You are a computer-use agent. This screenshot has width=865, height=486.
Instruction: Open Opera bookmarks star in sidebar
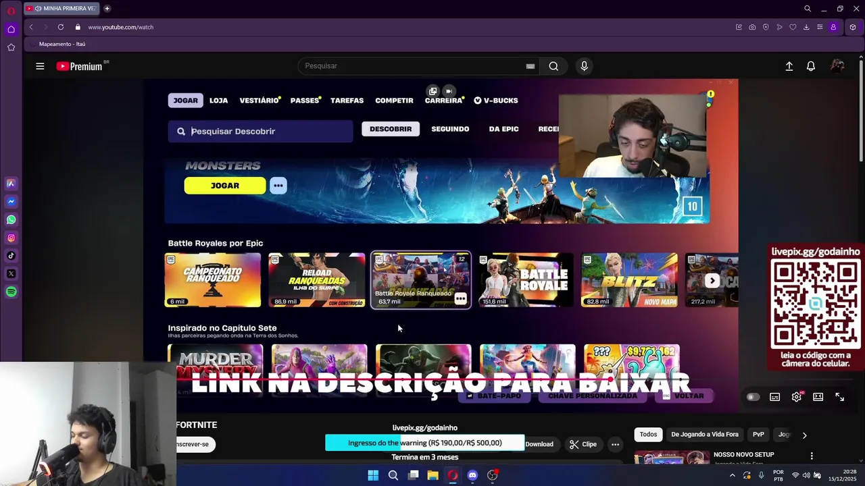pyautogui.click(x=11, y=47)
